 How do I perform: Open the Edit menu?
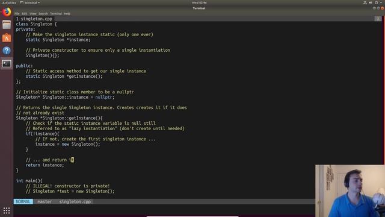point(24,13)
